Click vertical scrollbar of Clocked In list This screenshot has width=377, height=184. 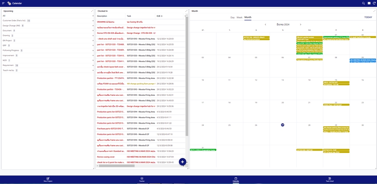click(x=187, y=77)
